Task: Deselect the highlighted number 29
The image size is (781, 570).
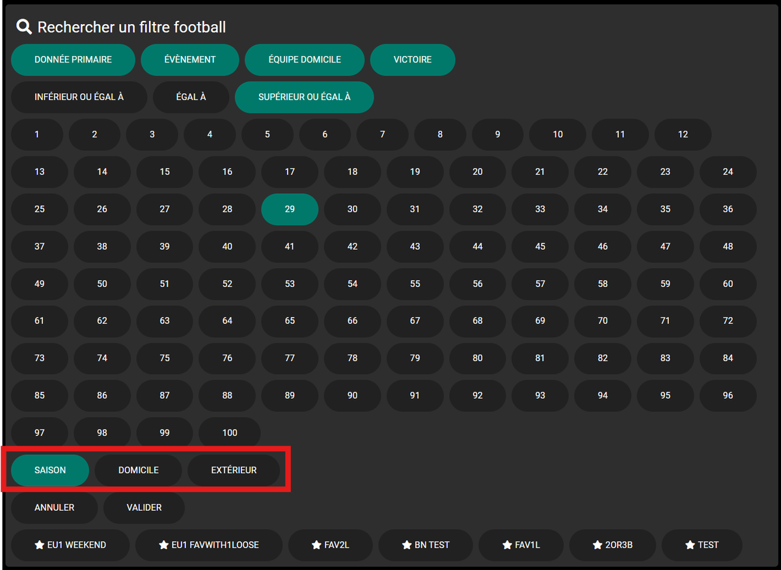Action: point(290,209)
